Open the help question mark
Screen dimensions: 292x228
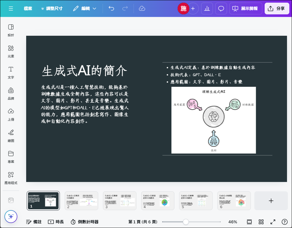click(285, 222)
